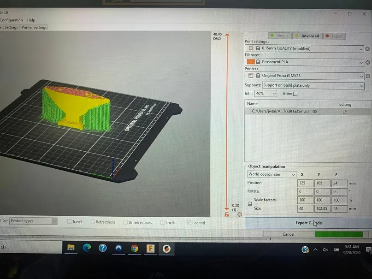This screenshot has width=372, height=279.
Task: Switch to Advanced mode
Action: click(307, 36)
